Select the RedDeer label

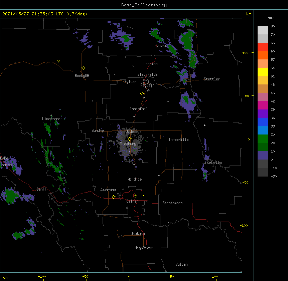(x=147, y=85)
